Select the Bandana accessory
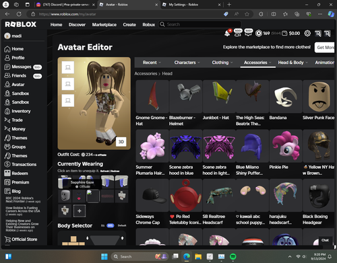Viewport: 337px width, 263px height. point(286,100)
